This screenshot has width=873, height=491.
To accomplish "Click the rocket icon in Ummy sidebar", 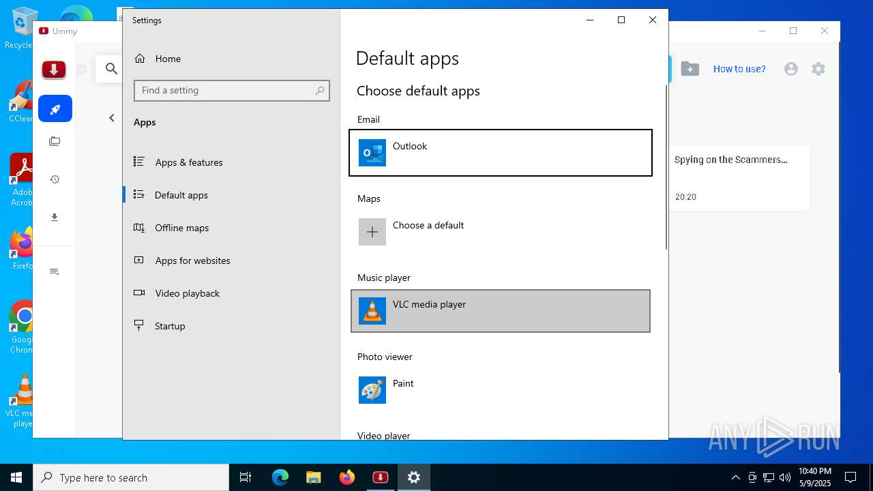I will [x=55, y=108].
